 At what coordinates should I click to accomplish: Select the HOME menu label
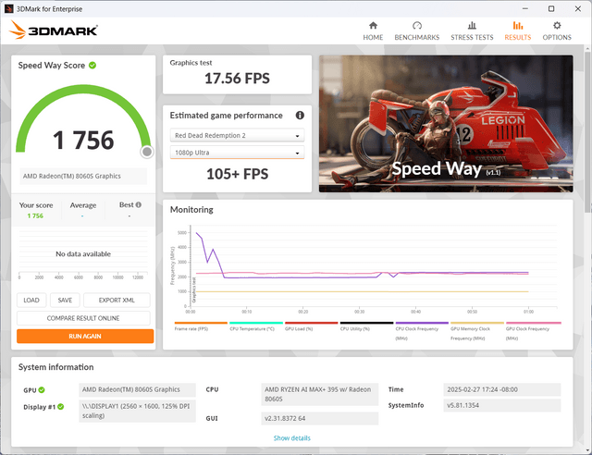373,37
